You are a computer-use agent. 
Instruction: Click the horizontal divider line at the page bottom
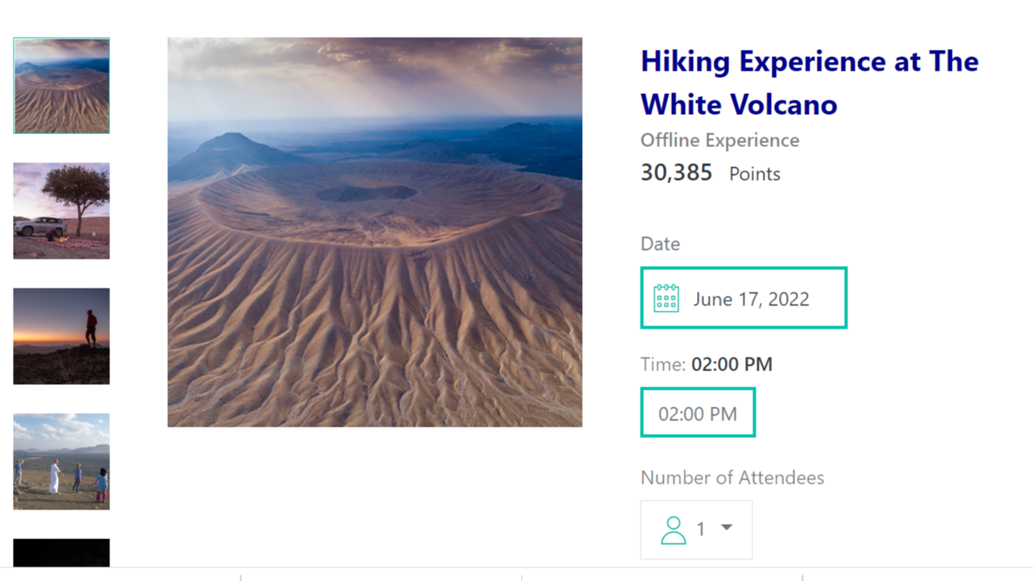click(516, 568)
